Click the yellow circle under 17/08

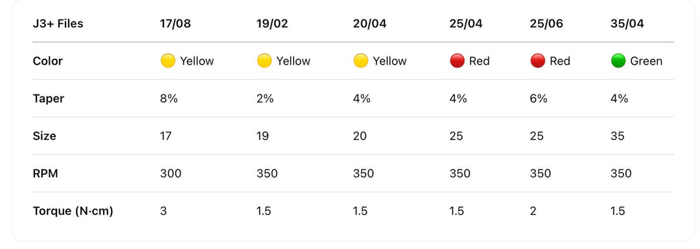point(168,61)
